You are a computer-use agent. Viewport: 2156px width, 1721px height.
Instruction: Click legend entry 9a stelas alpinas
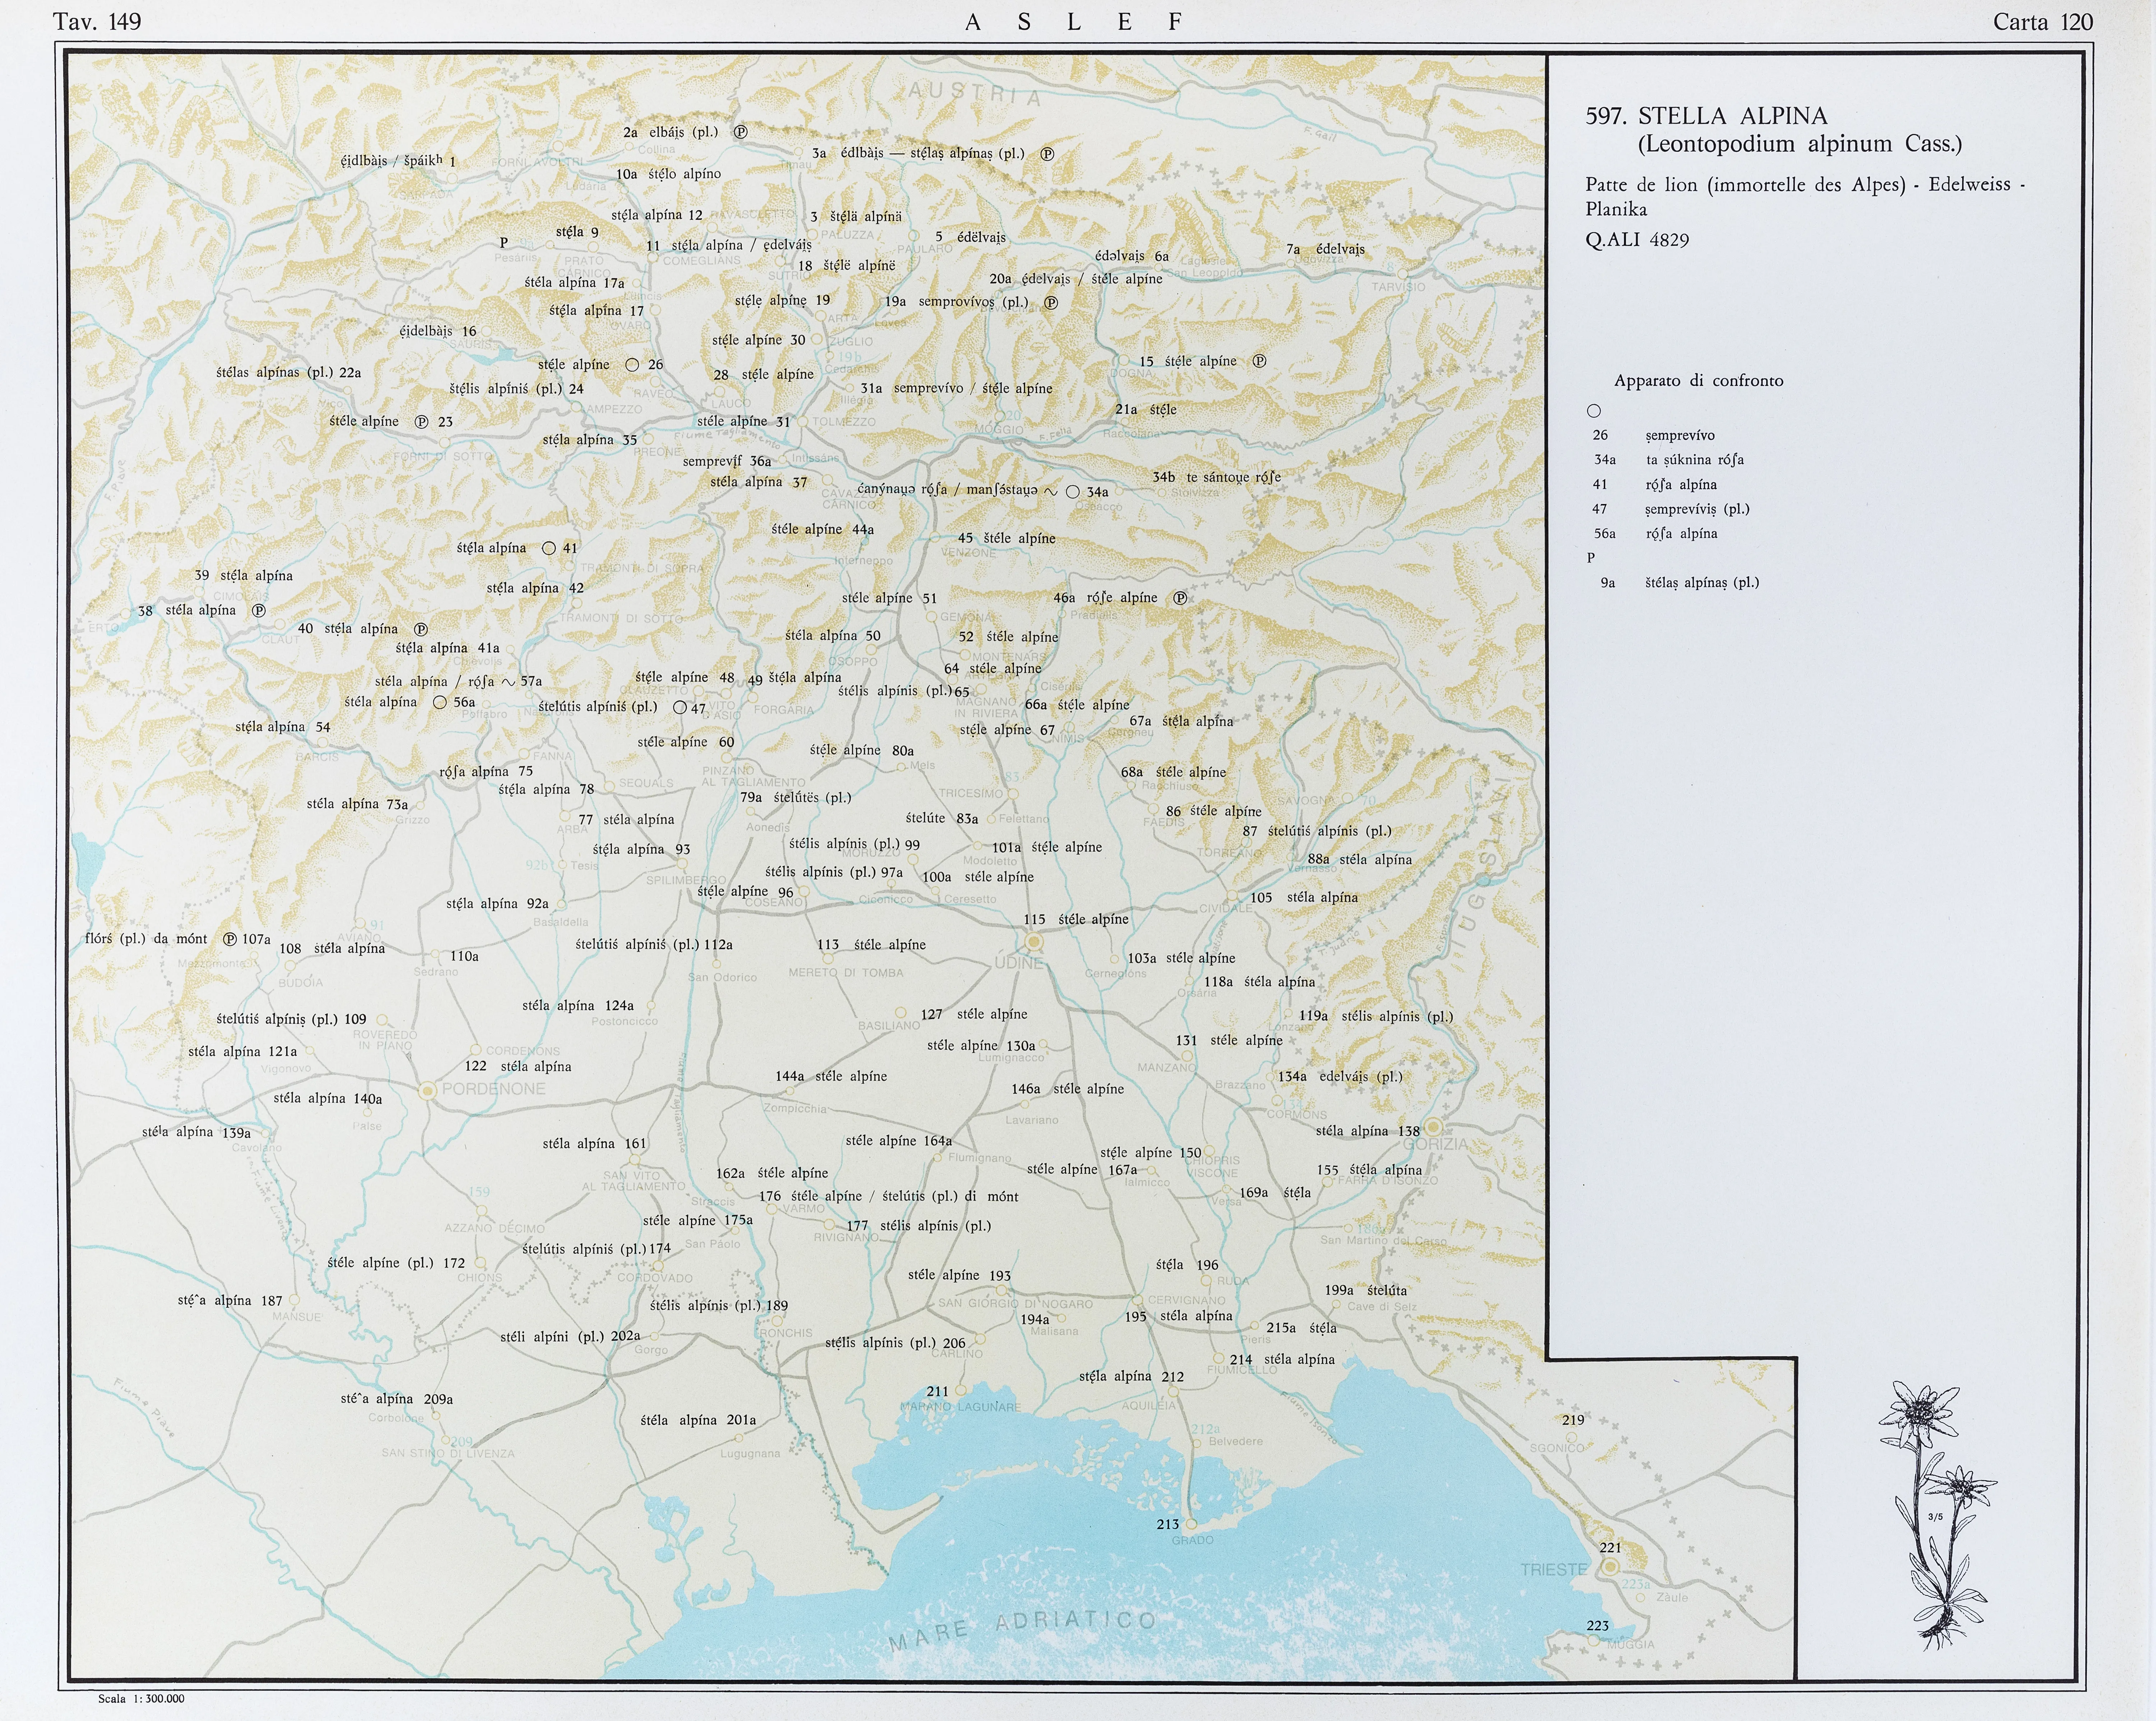click(x=1679, y=583)
